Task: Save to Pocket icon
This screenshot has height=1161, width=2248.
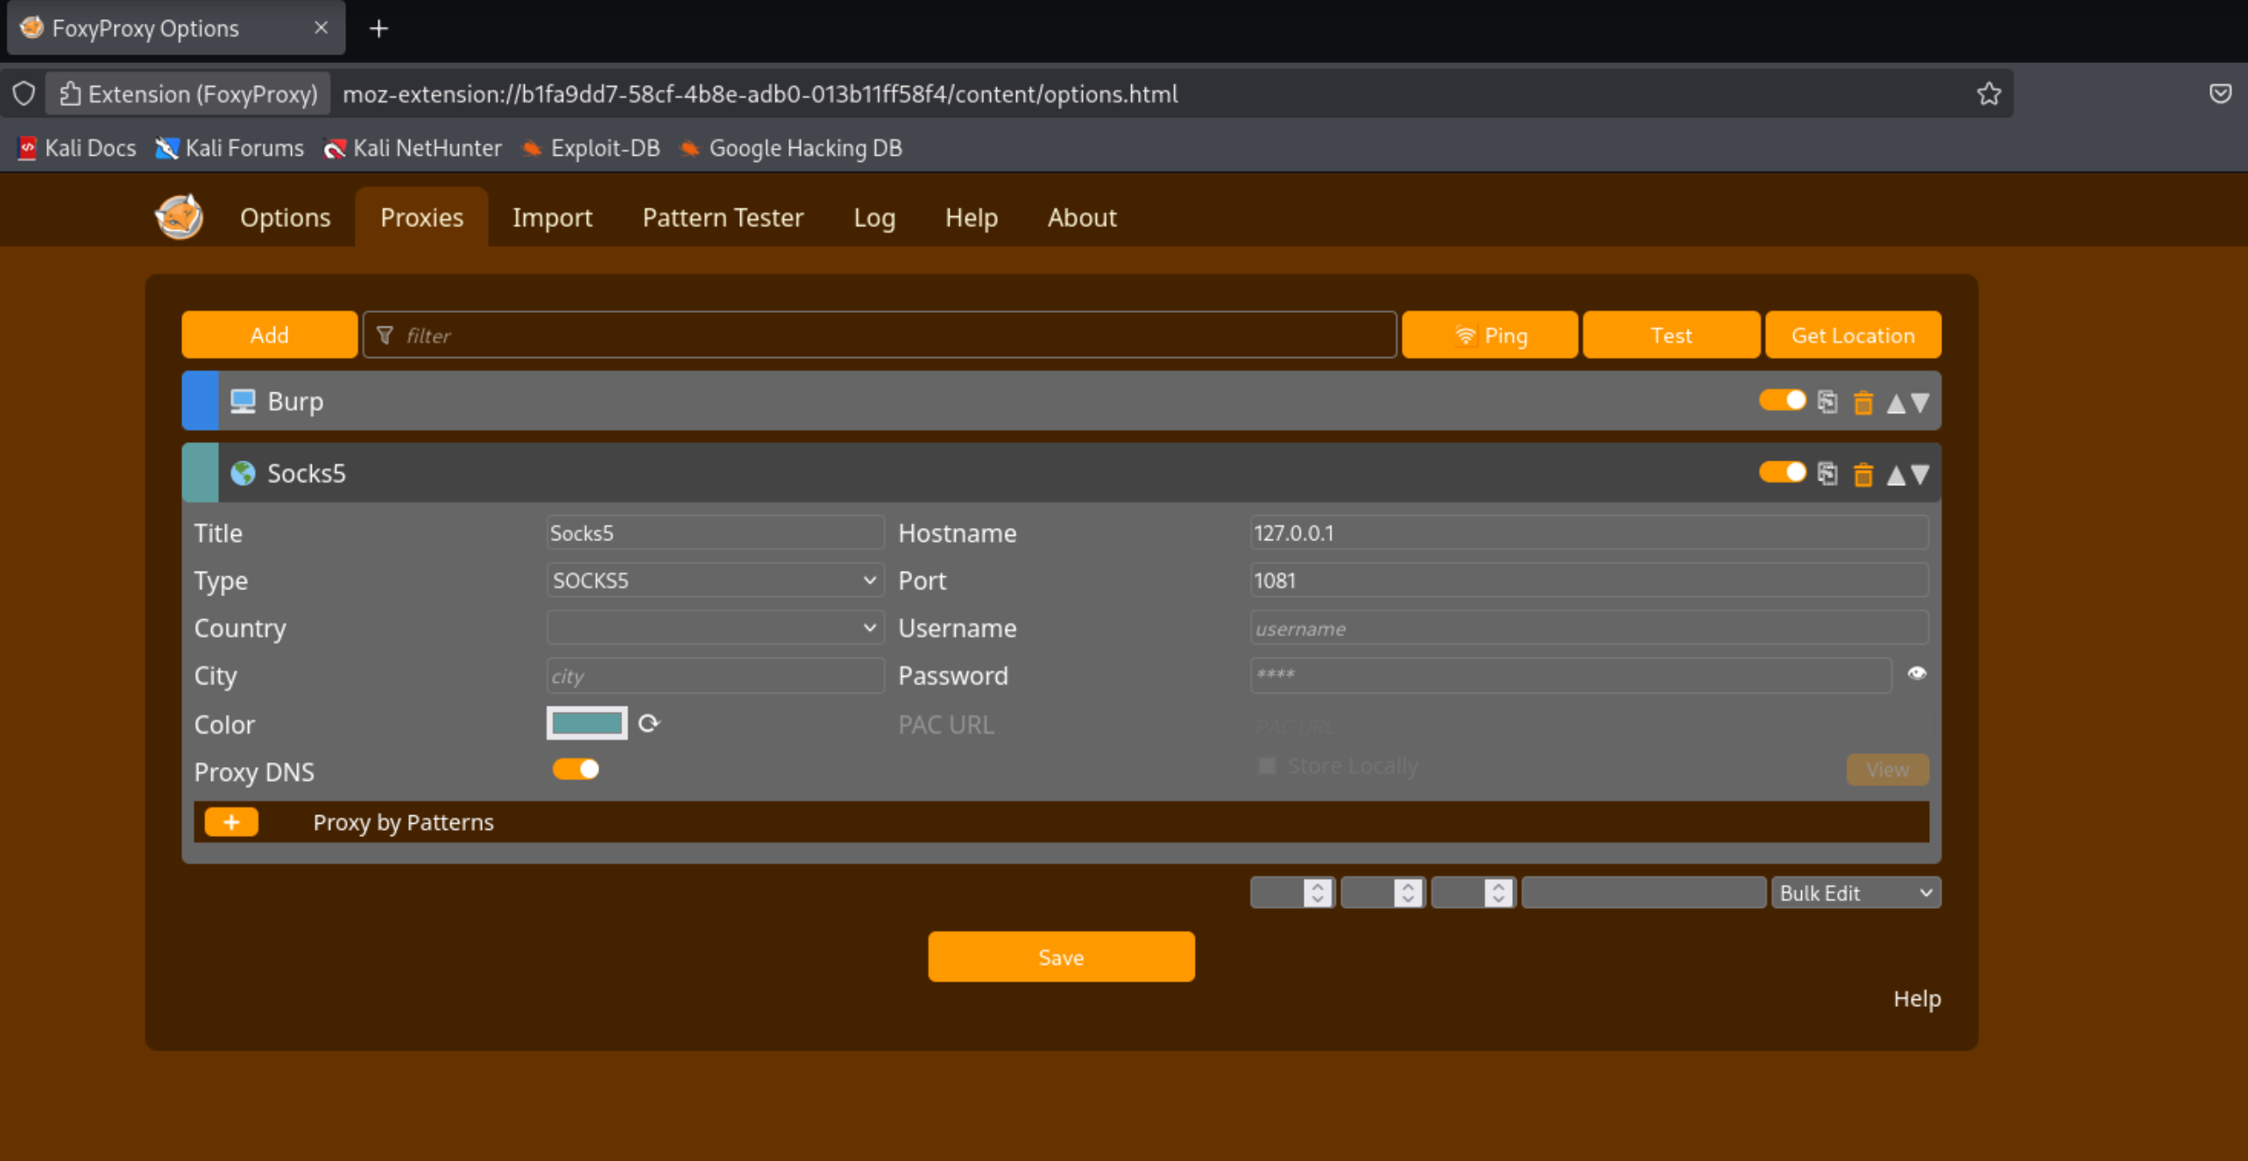Action: coord(2219,94)
